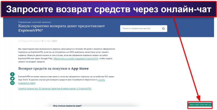Viewport: 217px width, 110px height.
Task: Click the heading 'Возврат средств за покупки в App Store'
Action: [x=53, y=68]
